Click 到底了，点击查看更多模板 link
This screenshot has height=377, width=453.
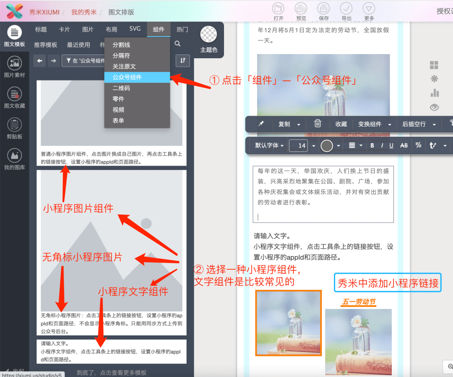pos(112,373)
